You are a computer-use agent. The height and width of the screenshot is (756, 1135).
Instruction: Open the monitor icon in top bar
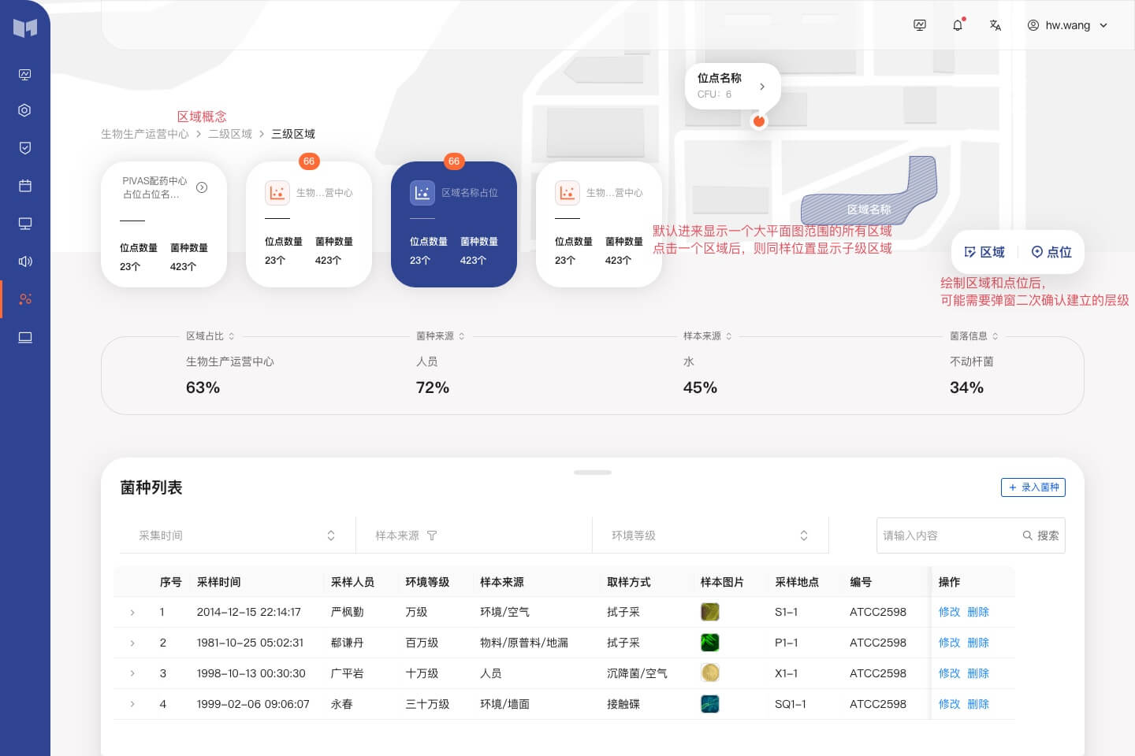920,25
